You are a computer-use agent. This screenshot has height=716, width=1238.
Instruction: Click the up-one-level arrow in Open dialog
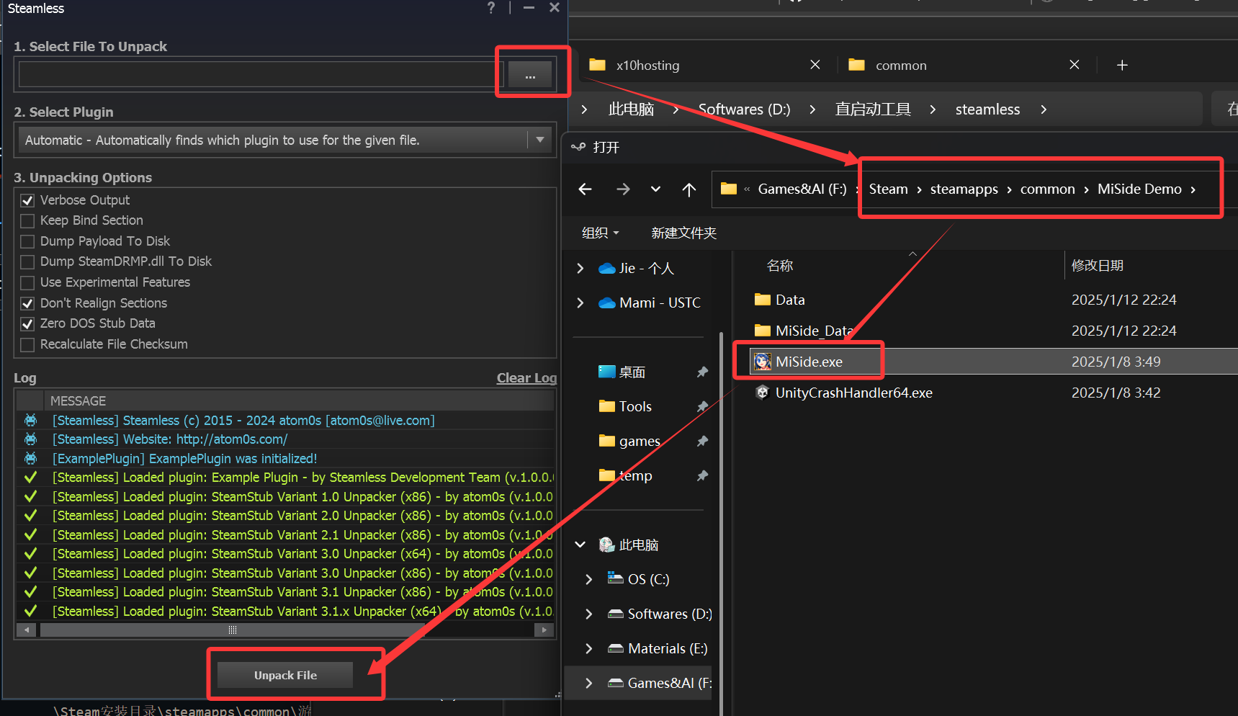point(689,189)
